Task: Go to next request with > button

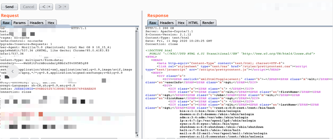Action: click(x=59, y=7)
